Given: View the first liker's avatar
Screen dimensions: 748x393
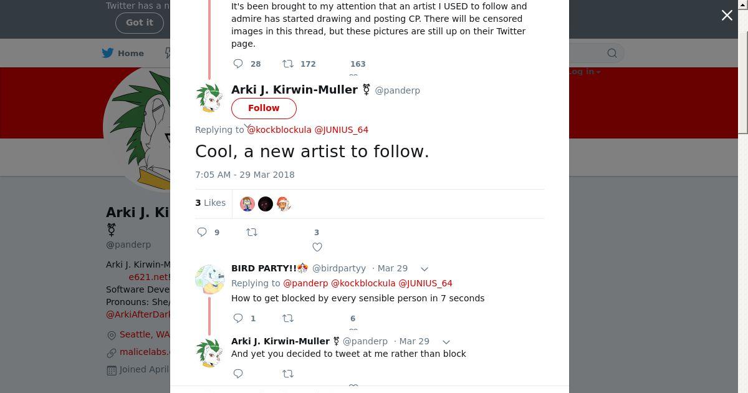Looking at the screenshot, I should coord(247,204).
